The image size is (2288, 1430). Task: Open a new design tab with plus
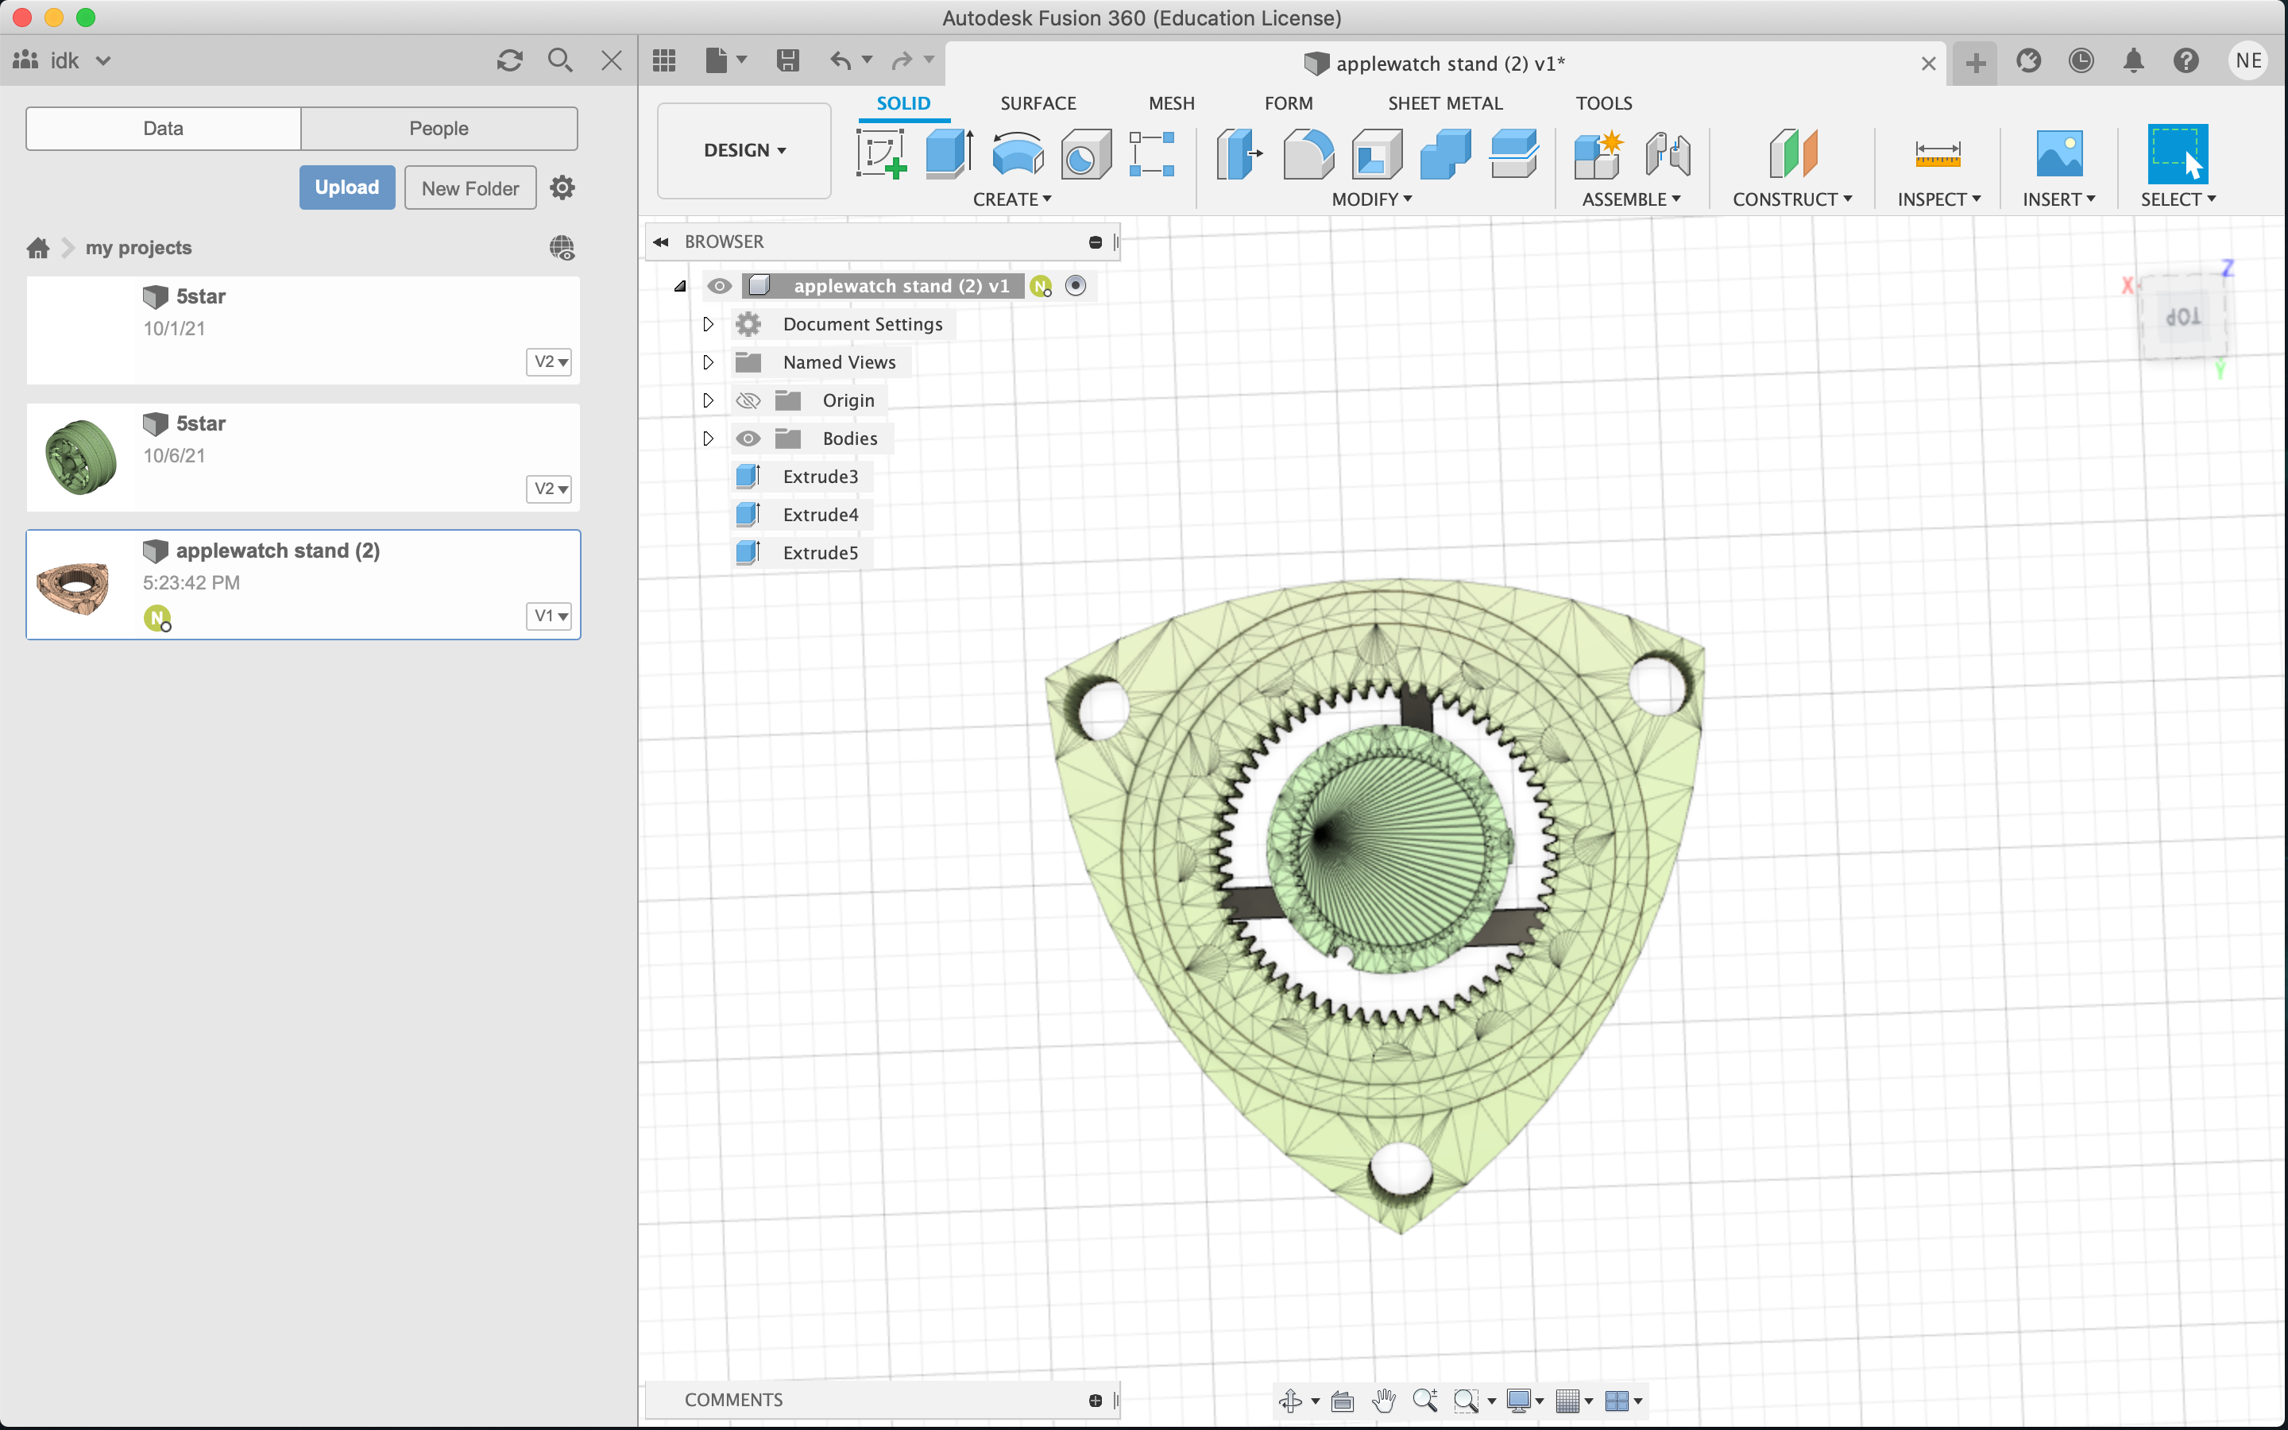click(x=1975, y=64)
